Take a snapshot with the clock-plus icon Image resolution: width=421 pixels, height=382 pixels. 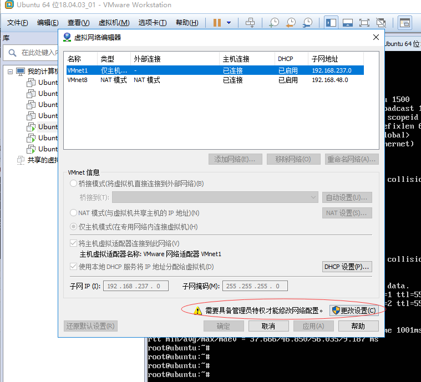click(274, 23)
